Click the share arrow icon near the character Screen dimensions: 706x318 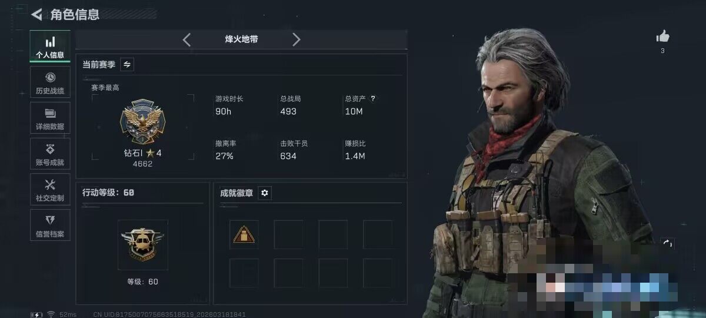click(667, 243)
